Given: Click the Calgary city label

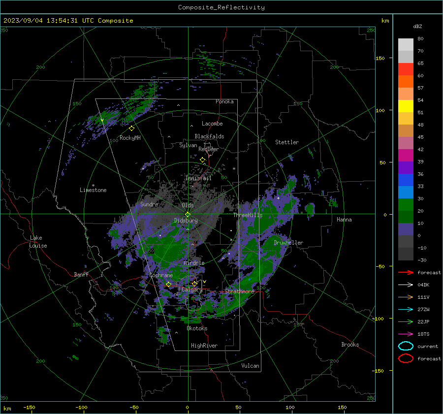Looking at the screenshot, I should tap(192, 289).
